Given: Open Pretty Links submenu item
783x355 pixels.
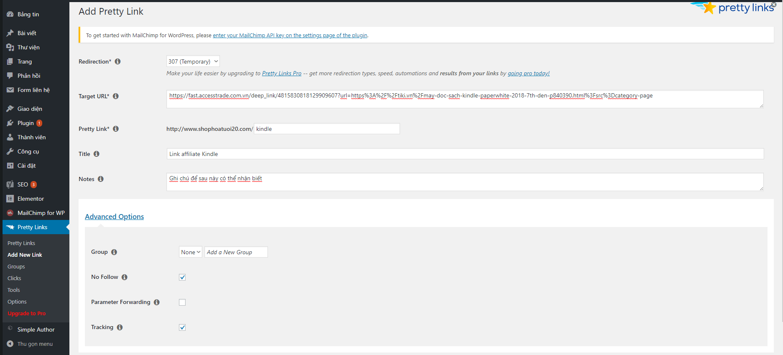Looking at the screenshot, I should point(21,243).
